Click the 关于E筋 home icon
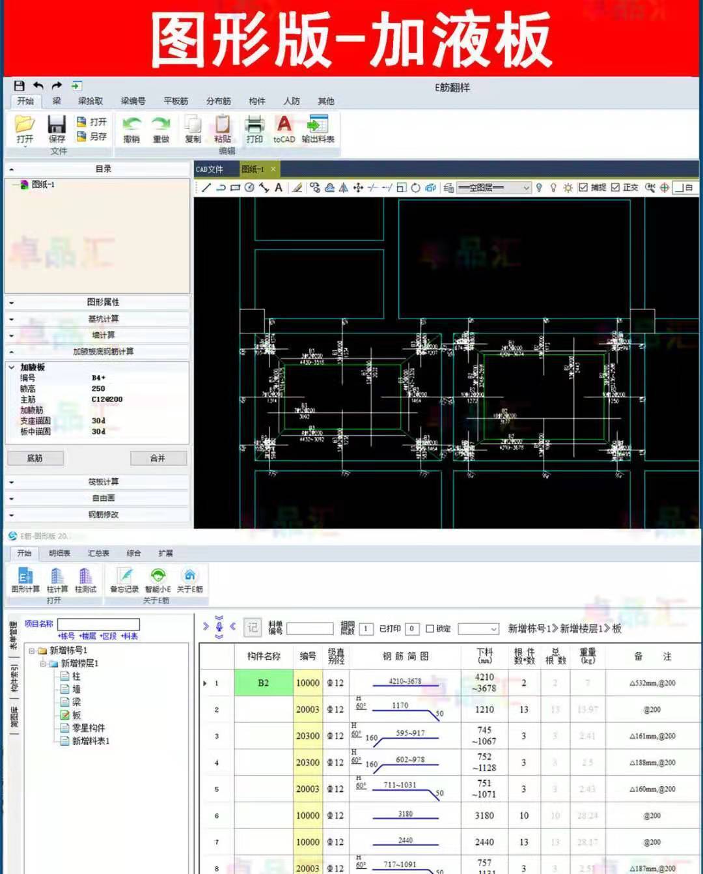This screenshot has height=874, width=703. pos(189,580)
